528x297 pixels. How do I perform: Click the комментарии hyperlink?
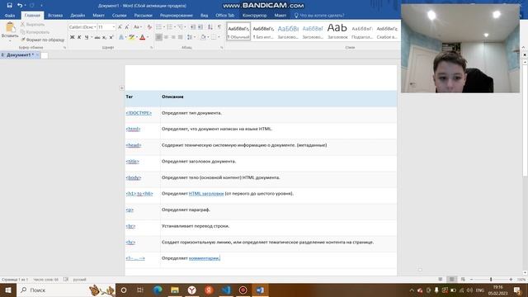(204, 258)
